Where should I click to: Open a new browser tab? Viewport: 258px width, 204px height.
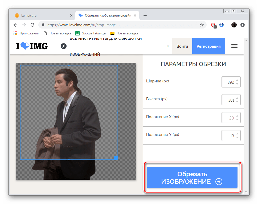(x=145, y=15)
